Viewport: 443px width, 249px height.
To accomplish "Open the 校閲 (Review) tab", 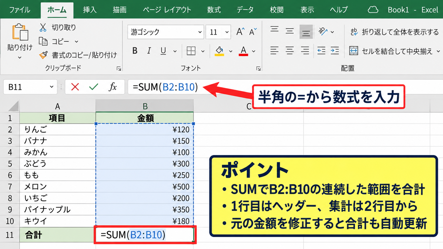I will point(277,10).
